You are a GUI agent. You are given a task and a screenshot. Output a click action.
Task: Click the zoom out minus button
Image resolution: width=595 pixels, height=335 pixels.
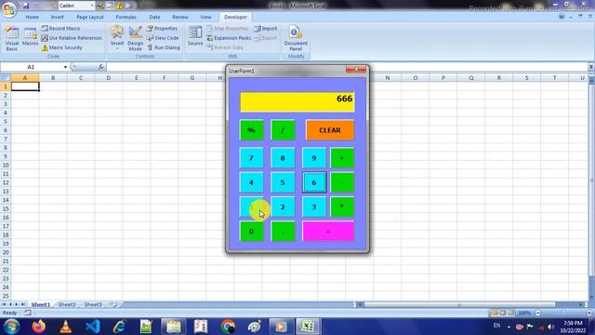(537, 313)
